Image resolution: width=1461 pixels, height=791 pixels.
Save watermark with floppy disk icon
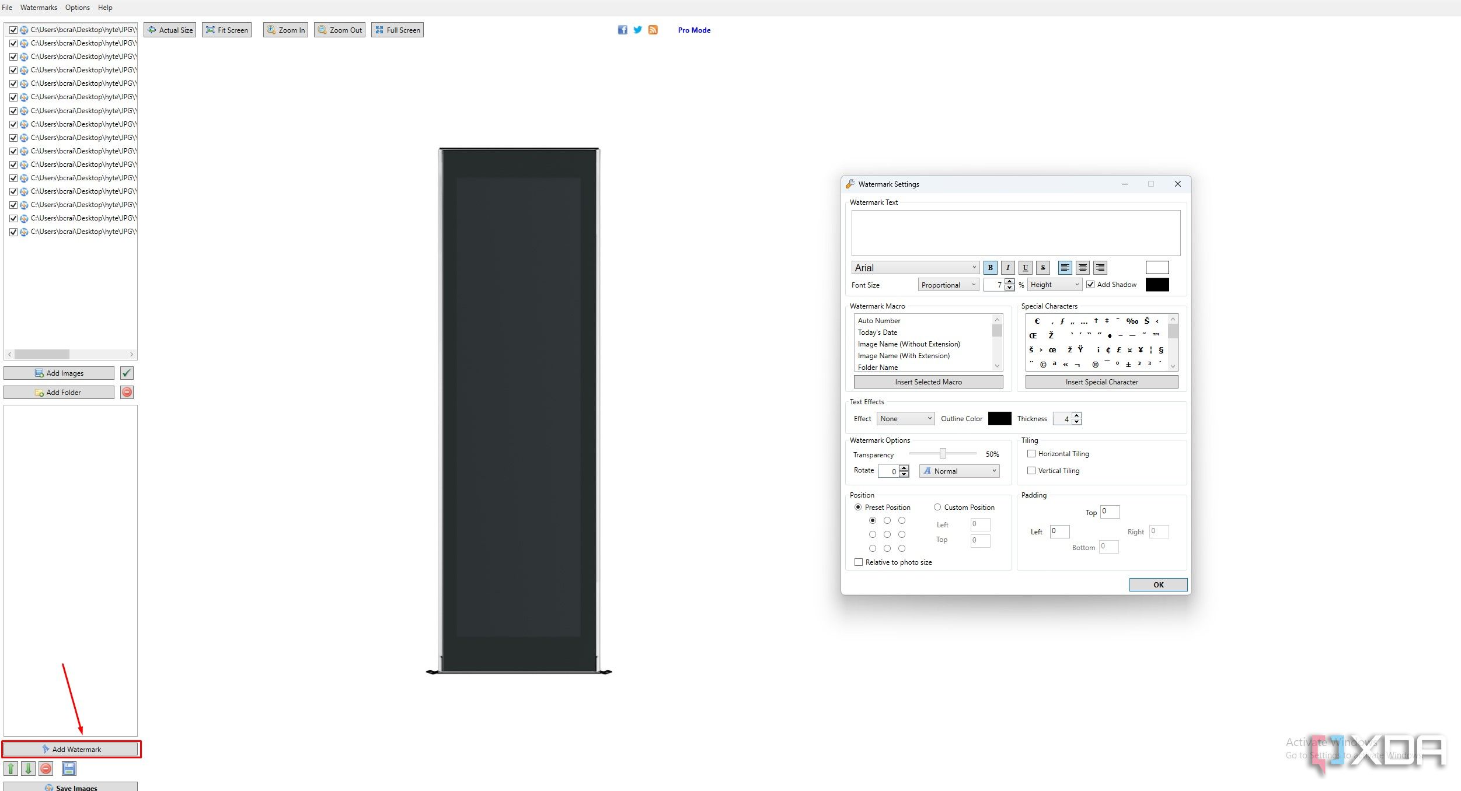[69, 768]
